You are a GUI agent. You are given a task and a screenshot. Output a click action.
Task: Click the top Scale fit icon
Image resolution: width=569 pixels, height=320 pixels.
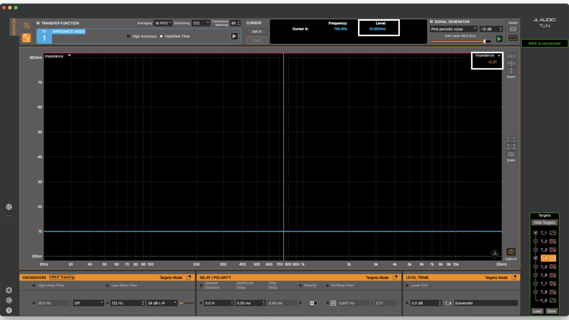tap(511, 139)
